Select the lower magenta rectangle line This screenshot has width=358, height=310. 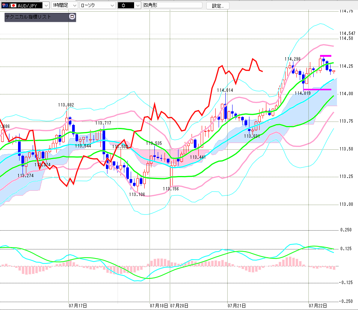pyautogui.click(x=317, y=90)
